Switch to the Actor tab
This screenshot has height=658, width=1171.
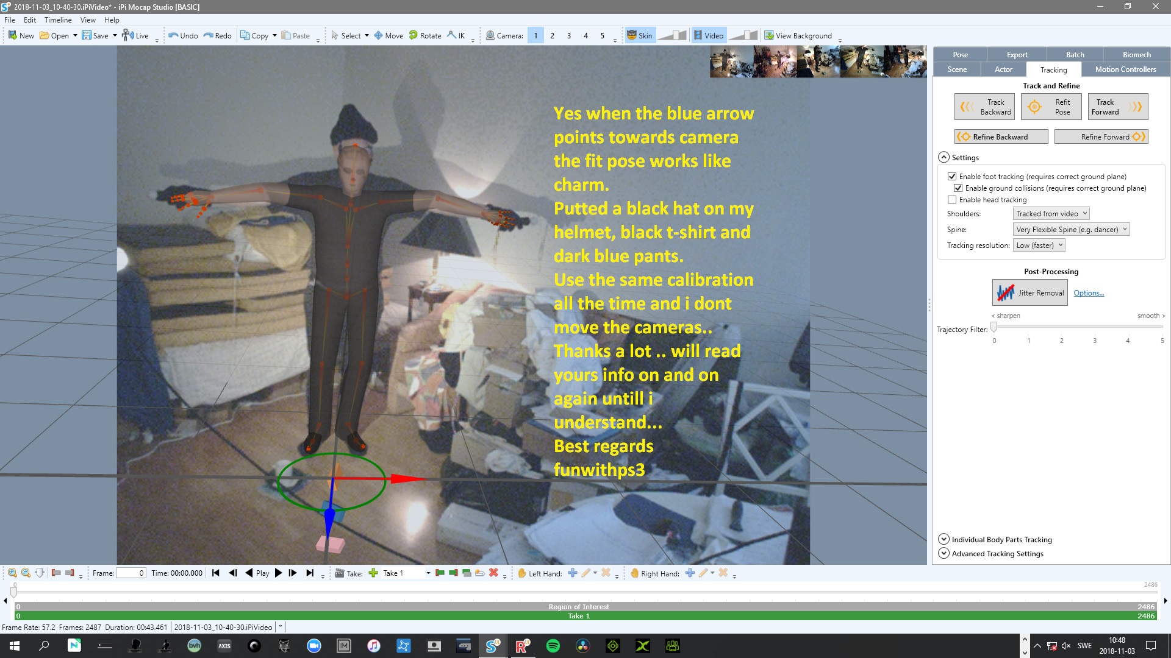click(1003, 69)
